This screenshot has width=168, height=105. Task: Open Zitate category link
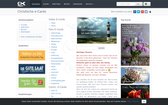tap(53, 44)
